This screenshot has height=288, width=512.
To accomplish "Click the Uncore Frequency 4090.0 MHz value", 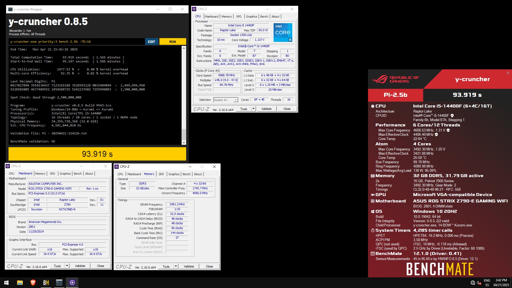I will point(200,193).
